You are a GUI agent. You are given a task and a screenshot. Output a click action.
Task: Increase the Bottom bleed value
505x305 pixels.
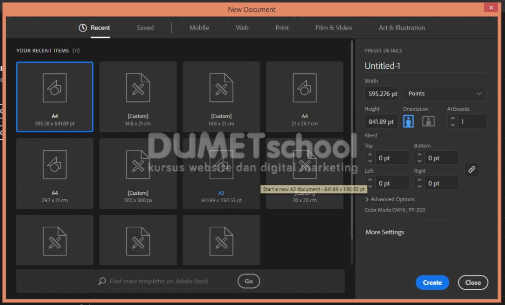[419, 155]
